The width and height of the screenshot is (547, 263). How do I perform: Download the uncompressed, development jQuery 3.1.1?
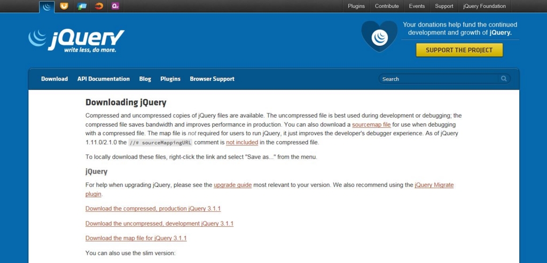[159, 224]
